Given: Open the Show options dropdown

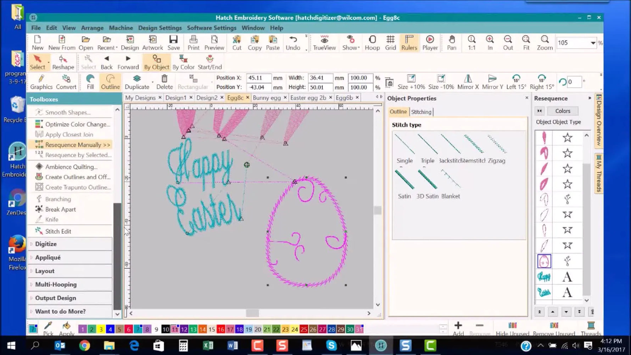Looking at the screenshot, I should coord(351,43).
